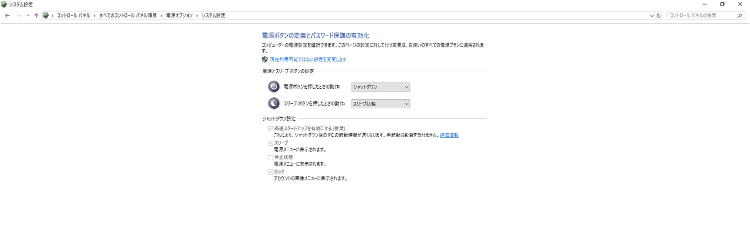Image resolution: width=750 pixels, height=231 pixels.
Task: Restore down the システム設定 window
Action: (x=722, y=4)
